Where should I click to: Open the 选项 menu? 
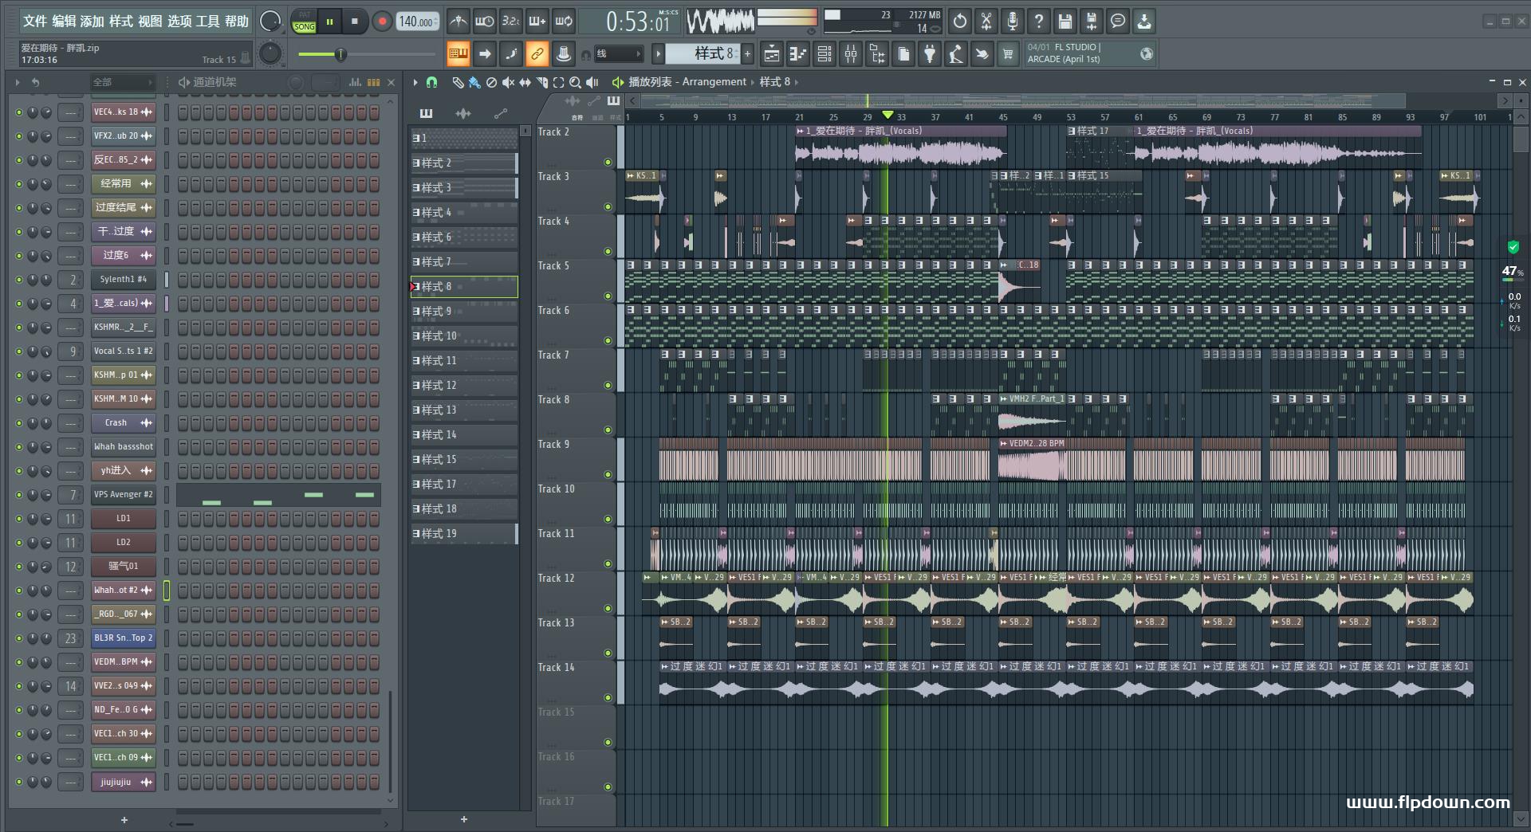pos(179,22)
